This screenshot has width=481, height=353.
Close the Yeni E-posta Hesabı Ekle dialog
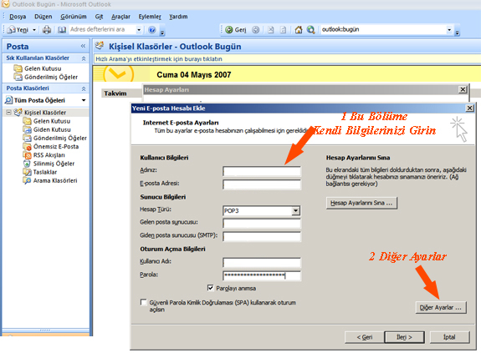(x=469, y=108)
